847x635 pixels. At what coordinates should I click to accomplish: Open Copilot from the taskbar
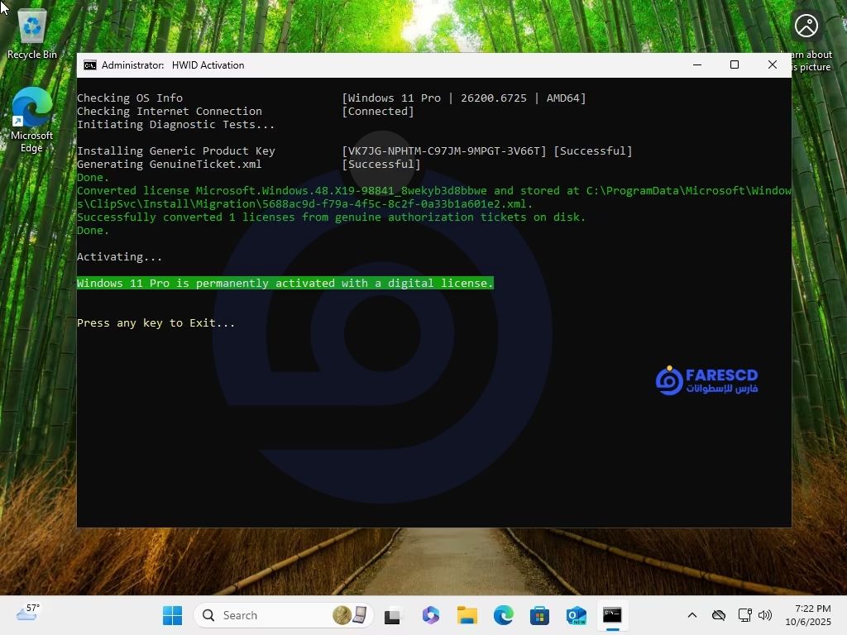pyautogui.click(x=429, y=615)
